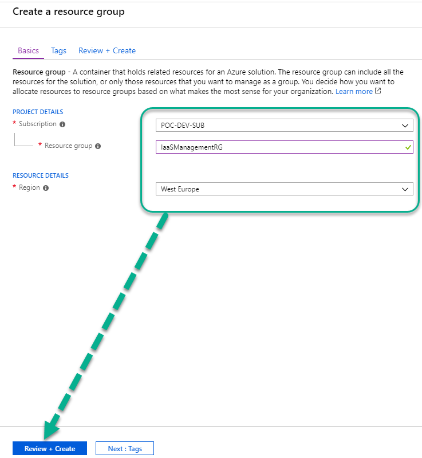The height and width of the screenshot is (458, 422).
Task: Click the RESOURCE DETAILS section heading
Action: coord(41,175)
